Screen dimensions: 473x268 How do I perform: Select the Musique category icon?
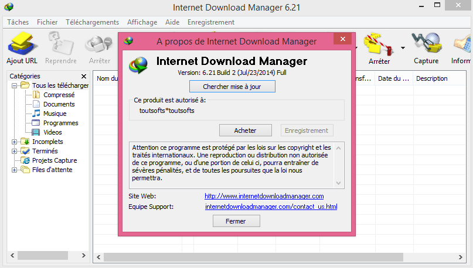36,114
